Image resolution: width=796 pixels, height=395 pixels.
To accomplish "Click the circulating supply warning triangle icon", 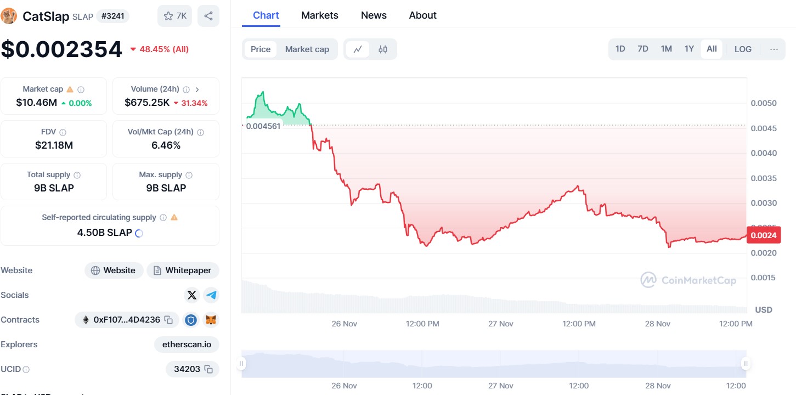I will tap(174, 217).
